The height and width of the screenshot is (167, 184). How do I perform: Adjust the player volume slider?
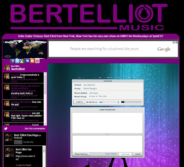pos(131,102)
